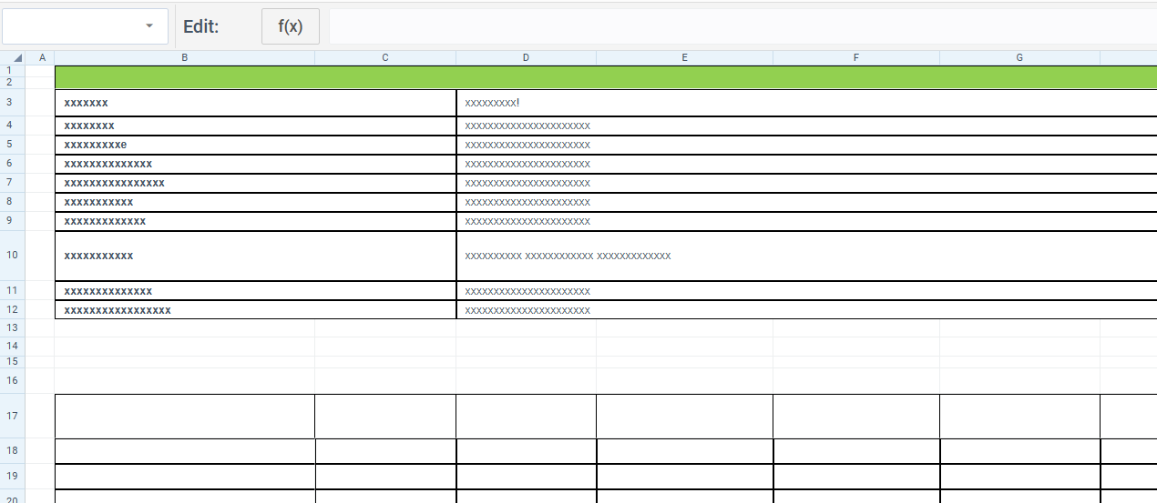Viewport: 1157px width, 503px height.
Task: Select the row 3 header
Action: pyautogui.click(x=9, y=103)
